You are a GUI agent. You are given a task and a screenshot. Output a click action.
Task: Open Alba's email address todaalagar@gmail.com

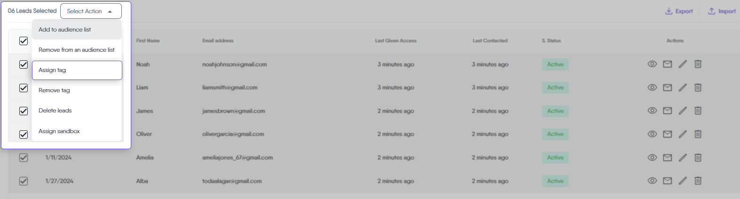[232, 181]
